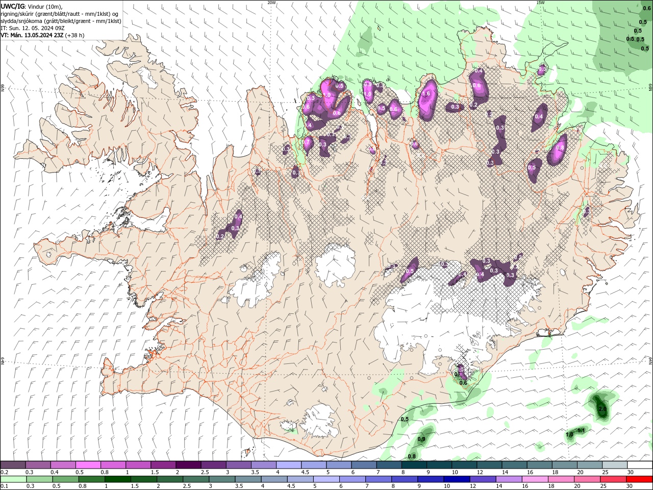Click the medium green 0.5 swatch in rain scale
This screenshot has width=653, height=490.
pyautogui.click(x=65, y=479)
